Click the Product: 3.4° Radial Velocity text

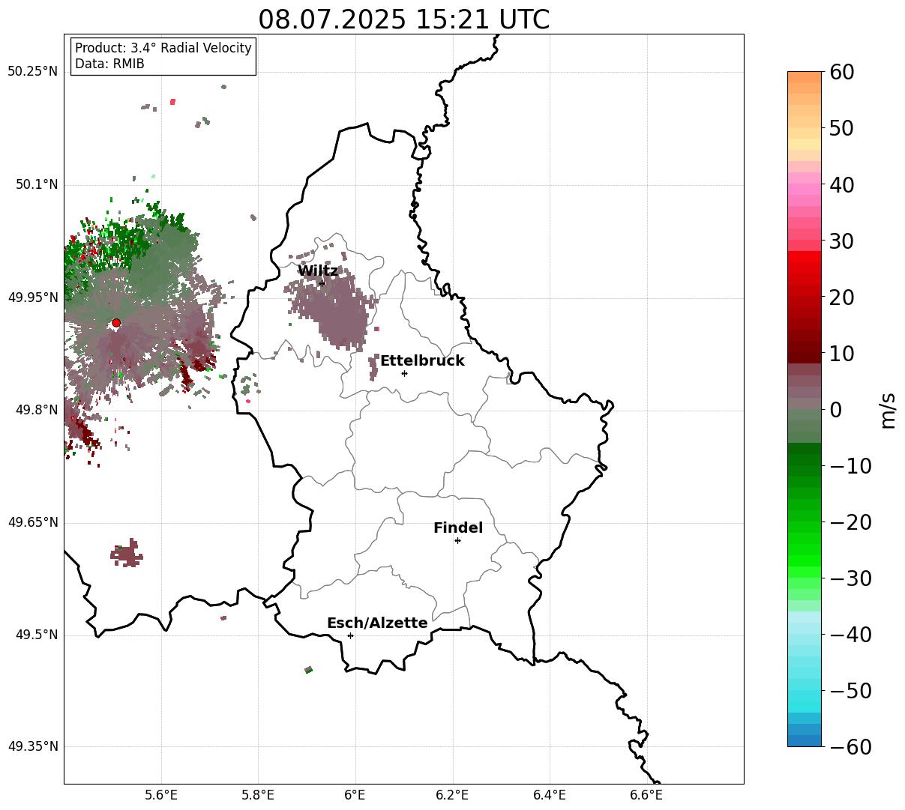[163, 48]
